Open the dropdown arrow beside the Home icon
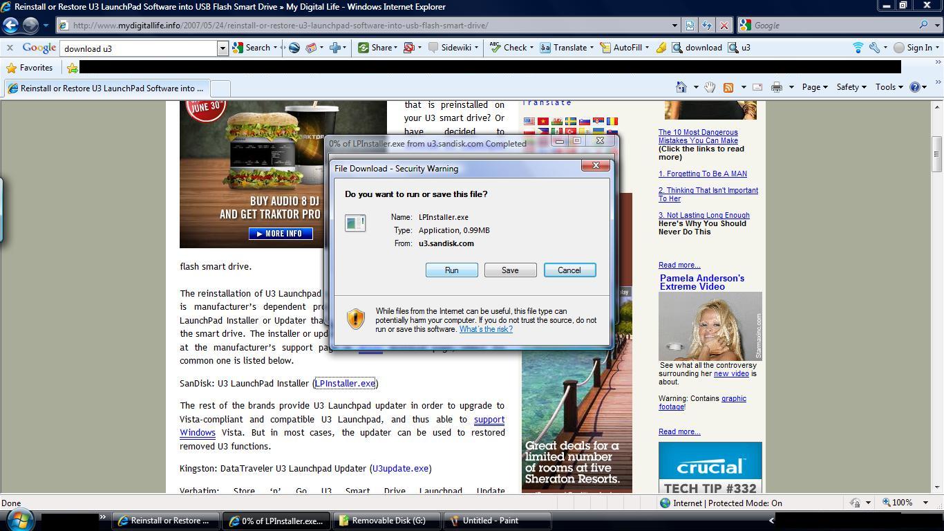This screenshot has height=531, width=944. pos(696,87)
